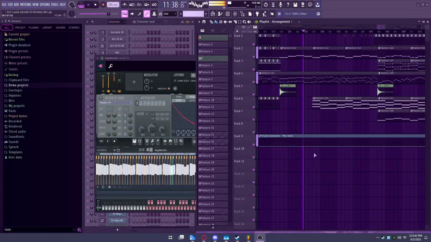The height and width of the screenshot is (242, 431).
Task: Click the shopping cart content library icon
Action: (279, 14)
